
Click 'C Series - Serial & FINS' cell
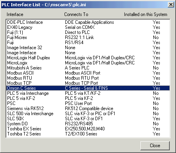click(x=86, y=88)
